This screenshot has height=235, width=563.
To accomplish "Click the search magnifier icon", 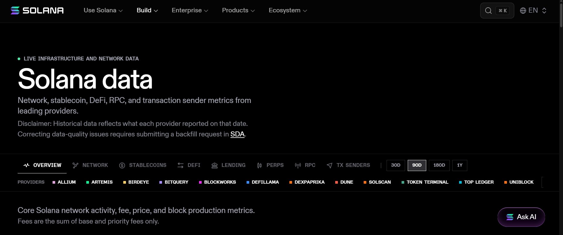I will tap(488, 11).
